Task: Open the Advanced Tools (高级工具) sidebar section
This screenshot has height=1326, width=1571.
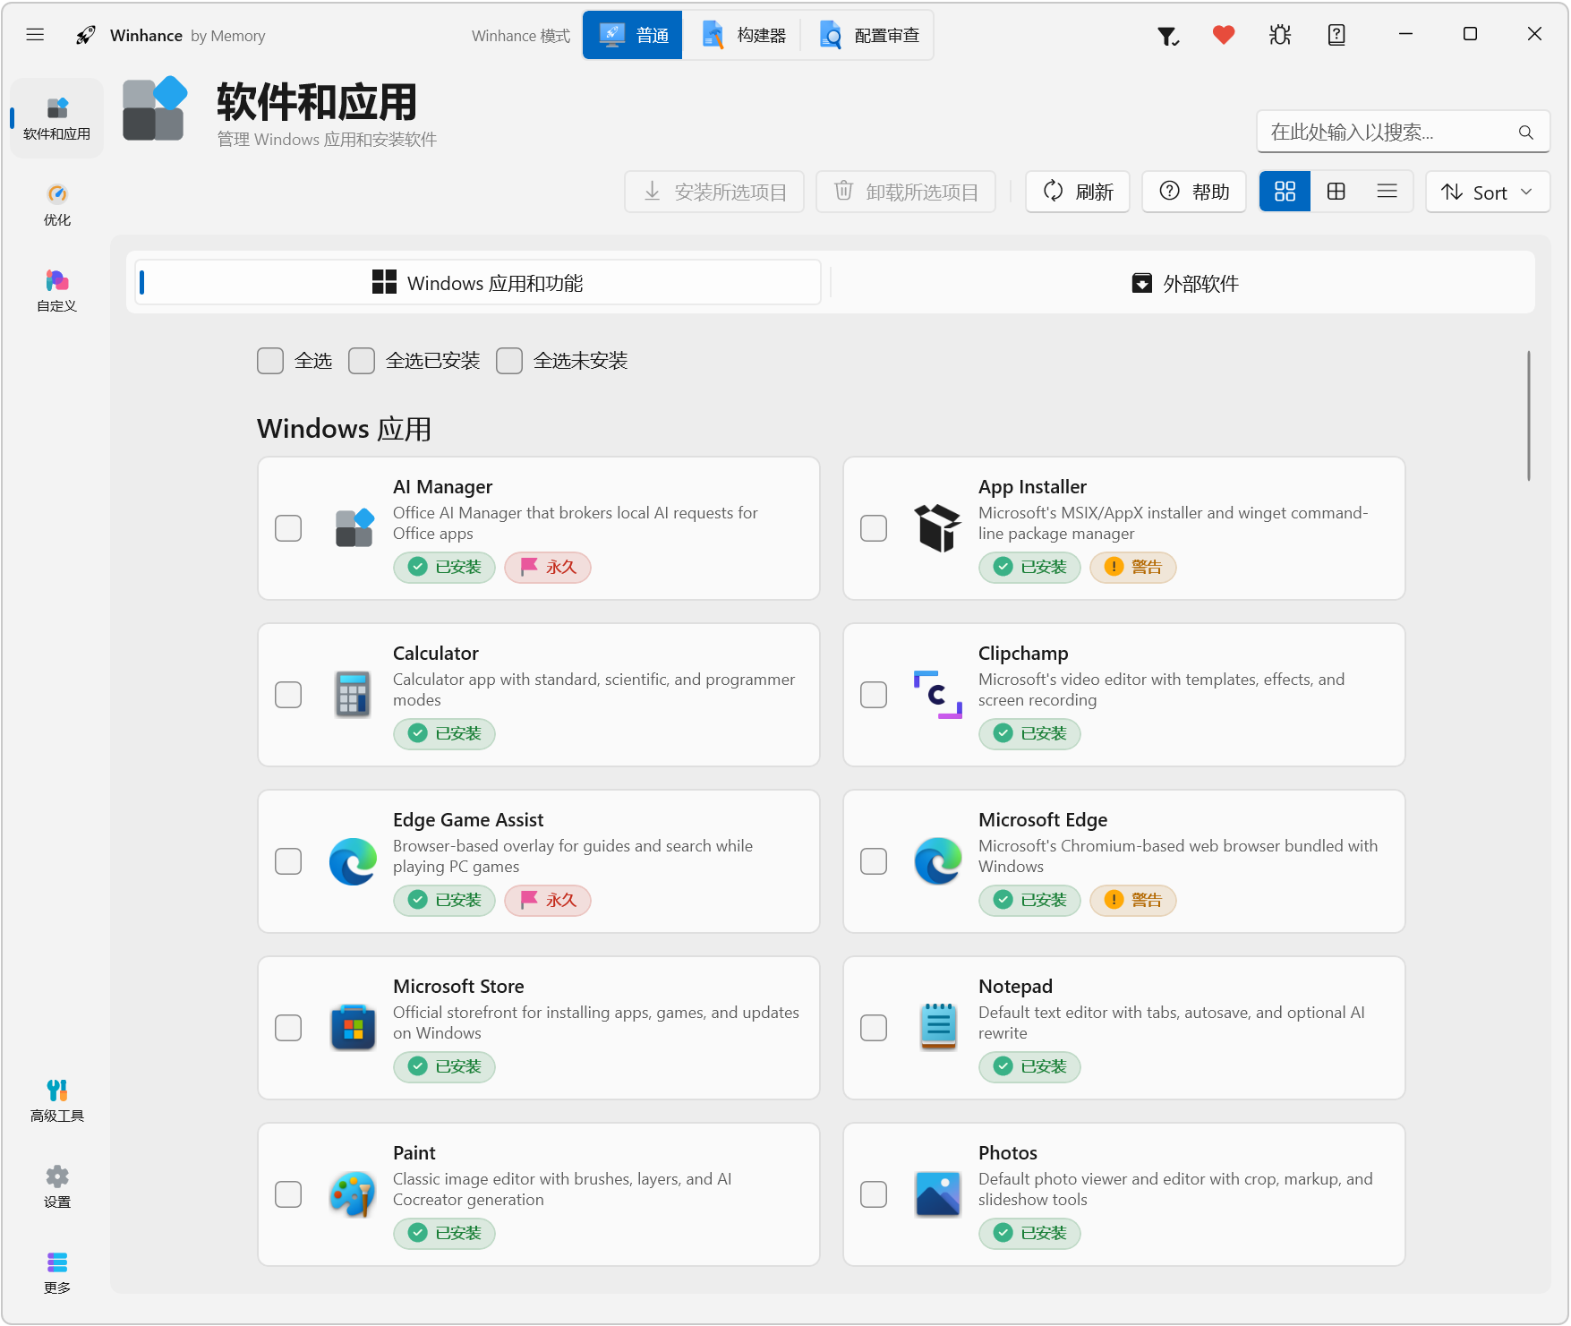Action: pos(57,1100)
